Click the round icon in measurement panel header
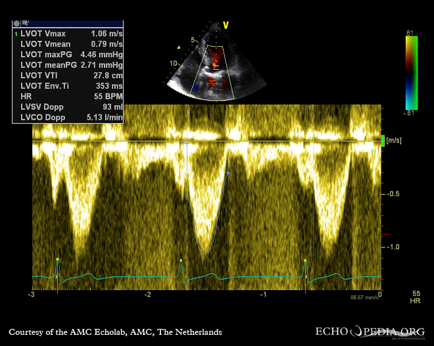The image size is (434, 346). (16, 23)
